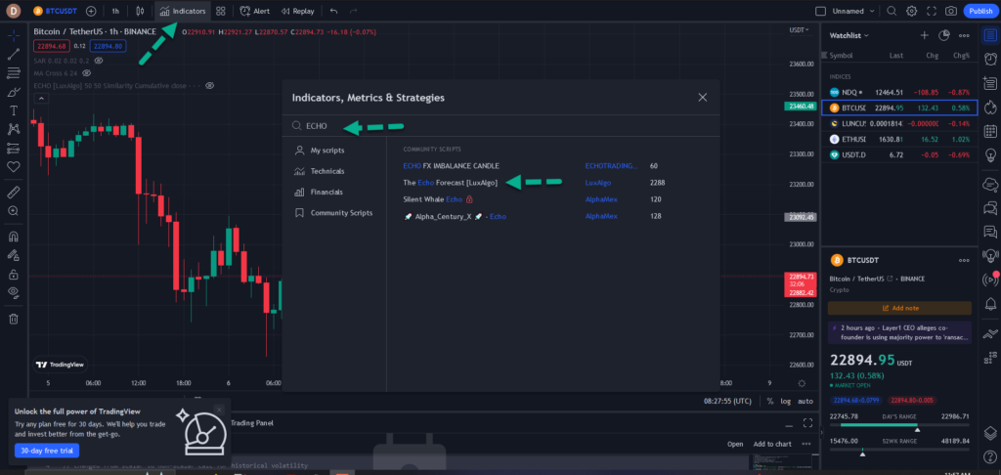Open economic calendar icon
Image resolution: width=1001 pixels, height=475 pixels.
990,131
